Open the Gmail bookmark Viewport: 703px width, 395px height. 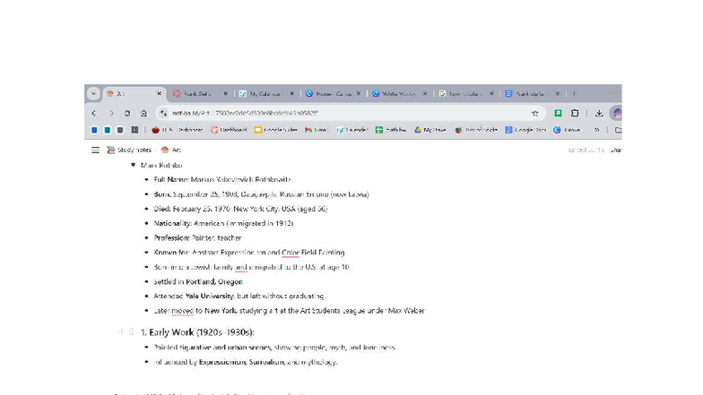(315, 130)
